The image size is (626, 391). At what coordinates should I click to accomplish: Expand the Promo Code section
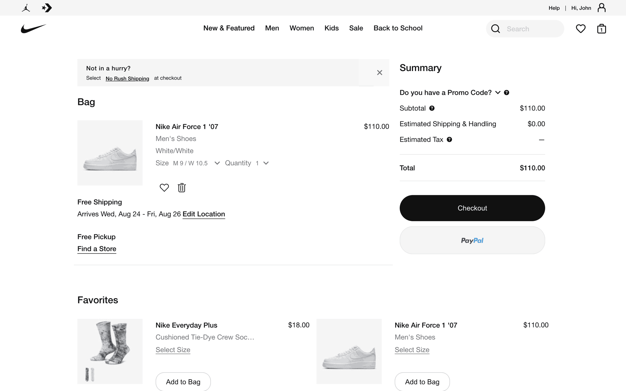point(450,93)
